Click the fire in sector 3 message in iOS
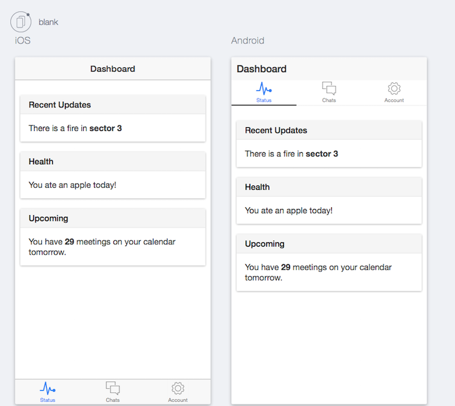Screen dimensions: 455x406 75,128
